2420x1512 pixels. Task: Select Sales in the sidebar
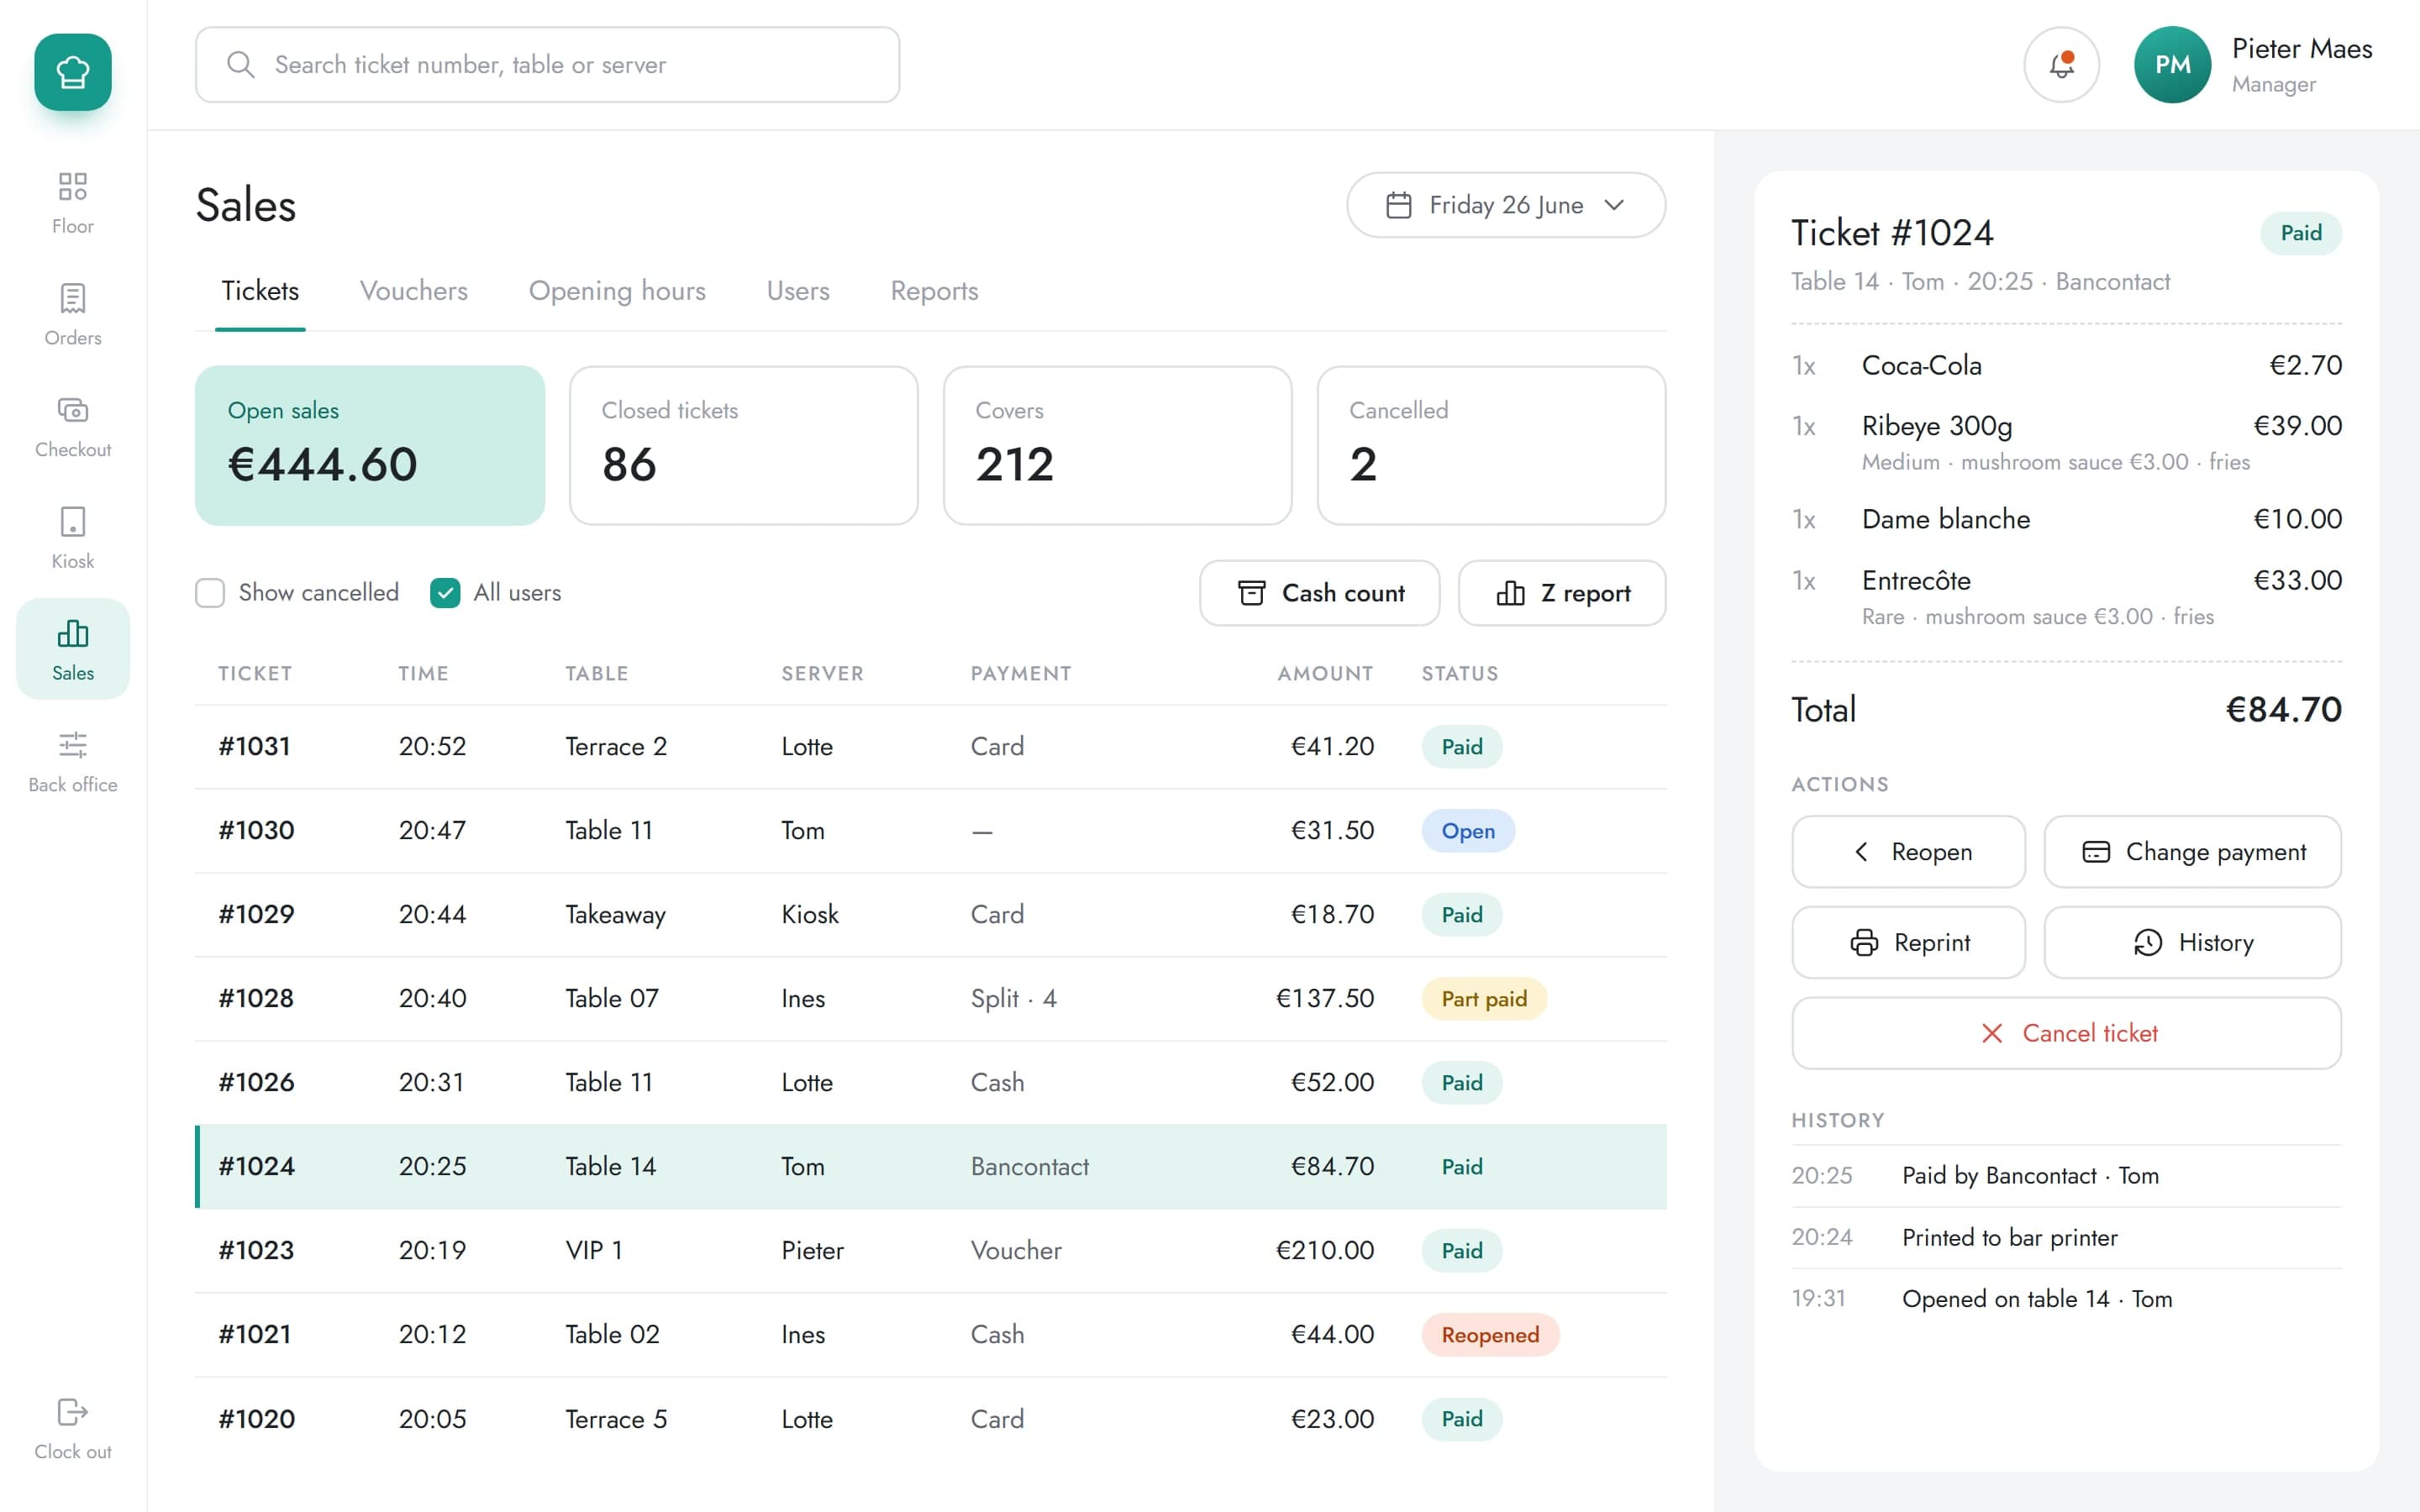pyautogui.click(x=73, y=650)
